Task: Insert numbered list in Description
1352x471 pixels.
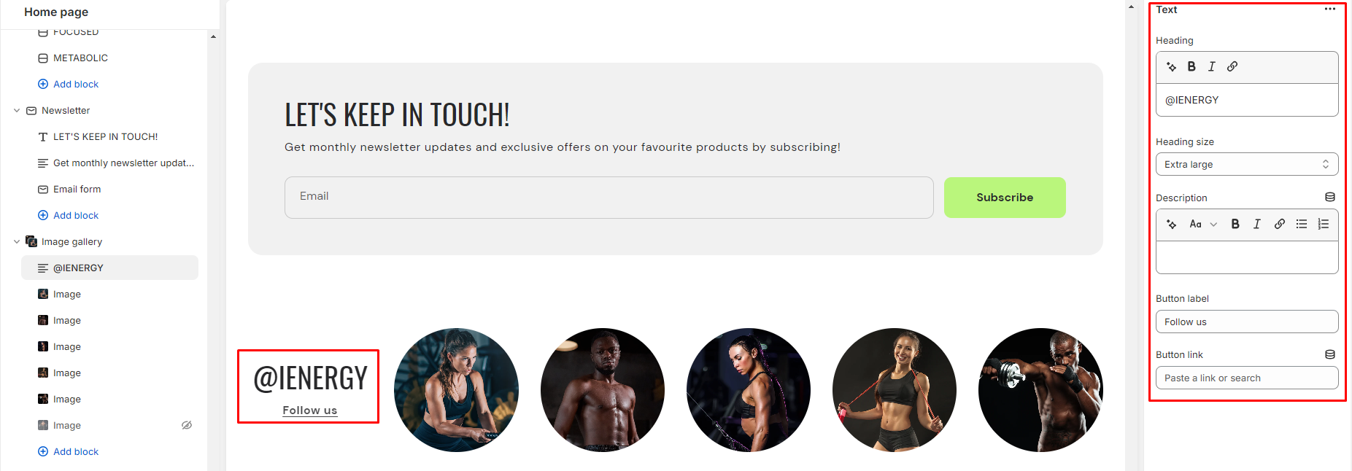Action: tap(1324, 224)
